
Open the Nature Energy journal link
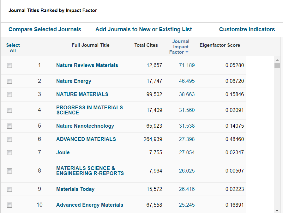point(74,81)
